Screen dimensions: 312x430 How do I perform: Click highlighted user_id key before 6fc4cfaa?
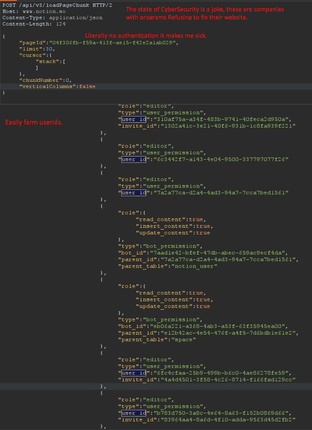pos(134,373)
